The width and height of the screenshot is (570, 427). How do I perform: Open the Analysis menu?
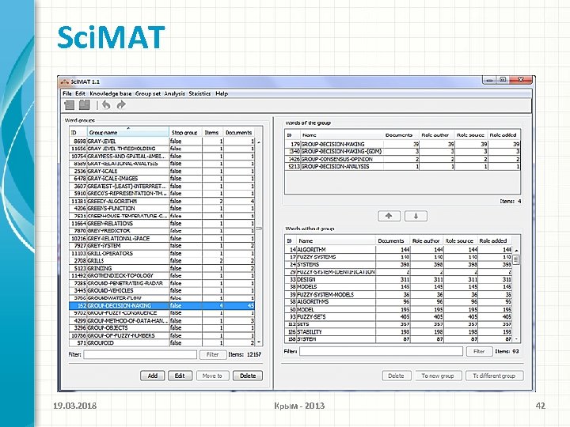point(174,93)
